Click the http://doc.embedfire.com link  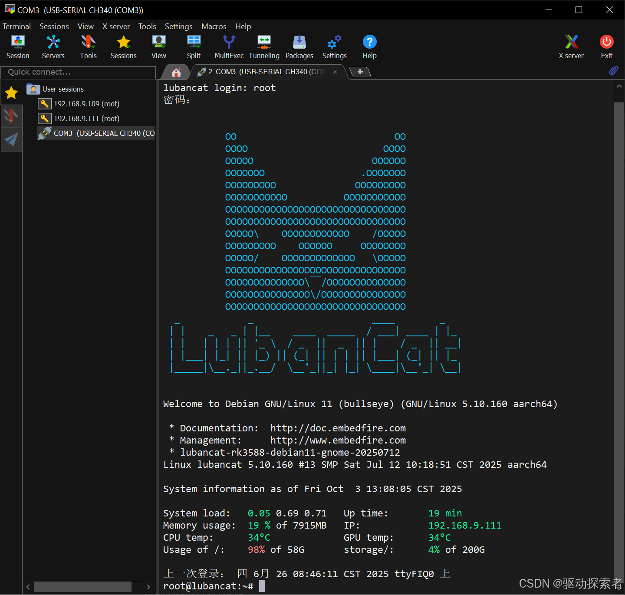338,428
